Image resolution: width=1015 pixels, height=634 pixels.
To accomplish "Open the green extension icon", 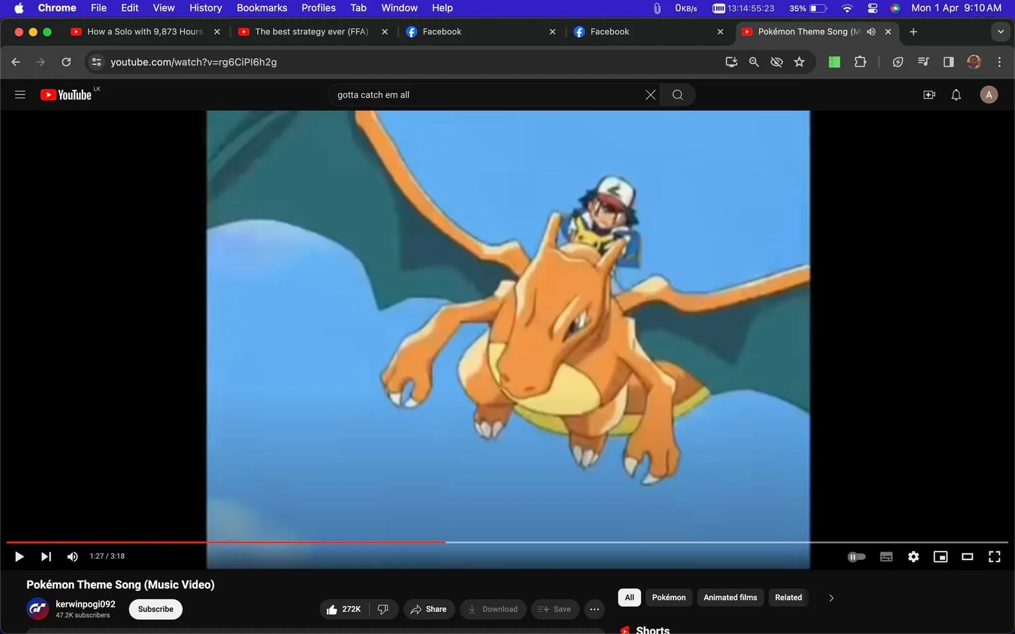I will click(x=835, y=61).
